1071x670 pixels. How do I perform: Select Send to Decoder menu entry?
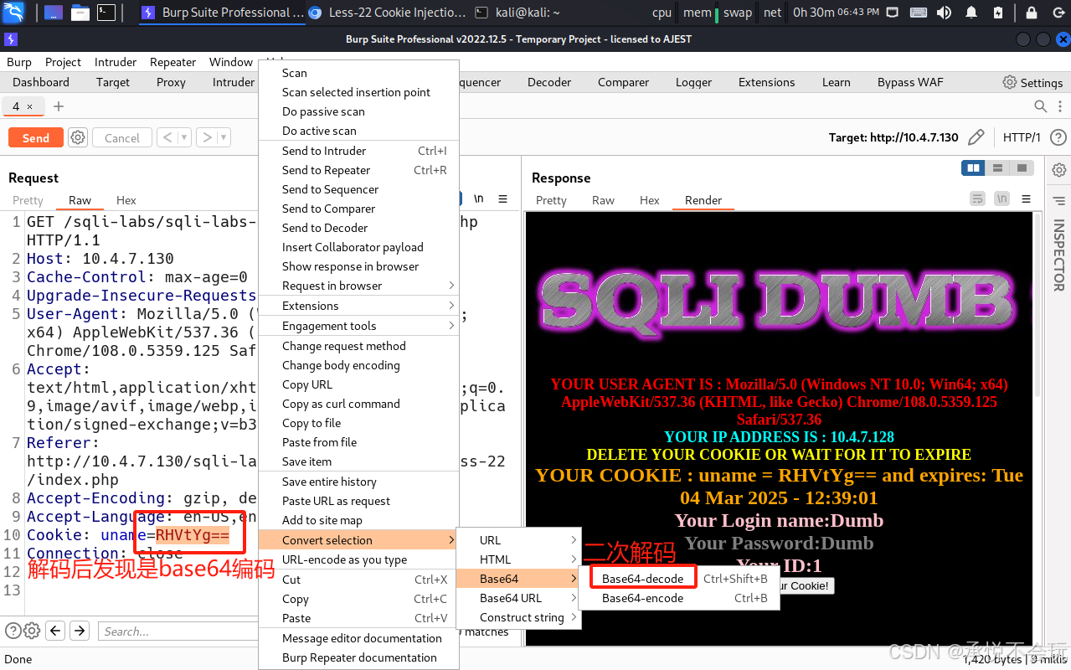point(358,228)
